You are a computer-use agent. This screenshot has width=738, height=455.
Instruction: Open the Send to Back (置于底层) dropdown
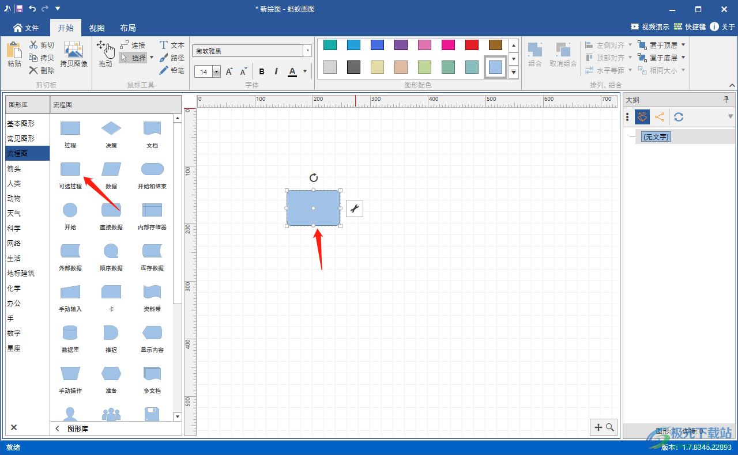[683, 58]
